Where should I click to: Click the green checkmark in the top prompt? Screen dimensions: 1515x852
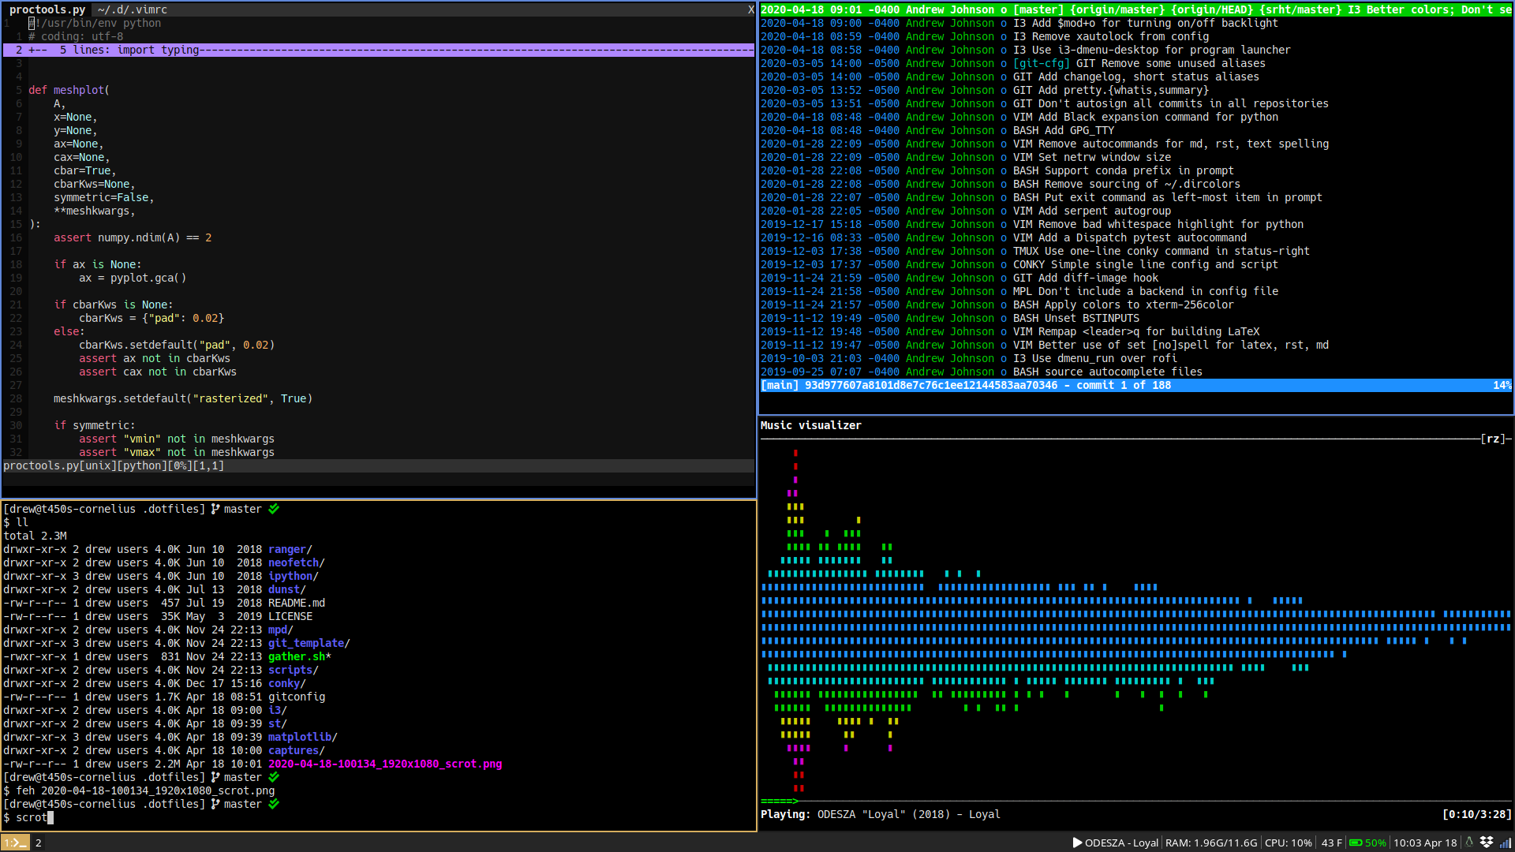coord(274,509)
